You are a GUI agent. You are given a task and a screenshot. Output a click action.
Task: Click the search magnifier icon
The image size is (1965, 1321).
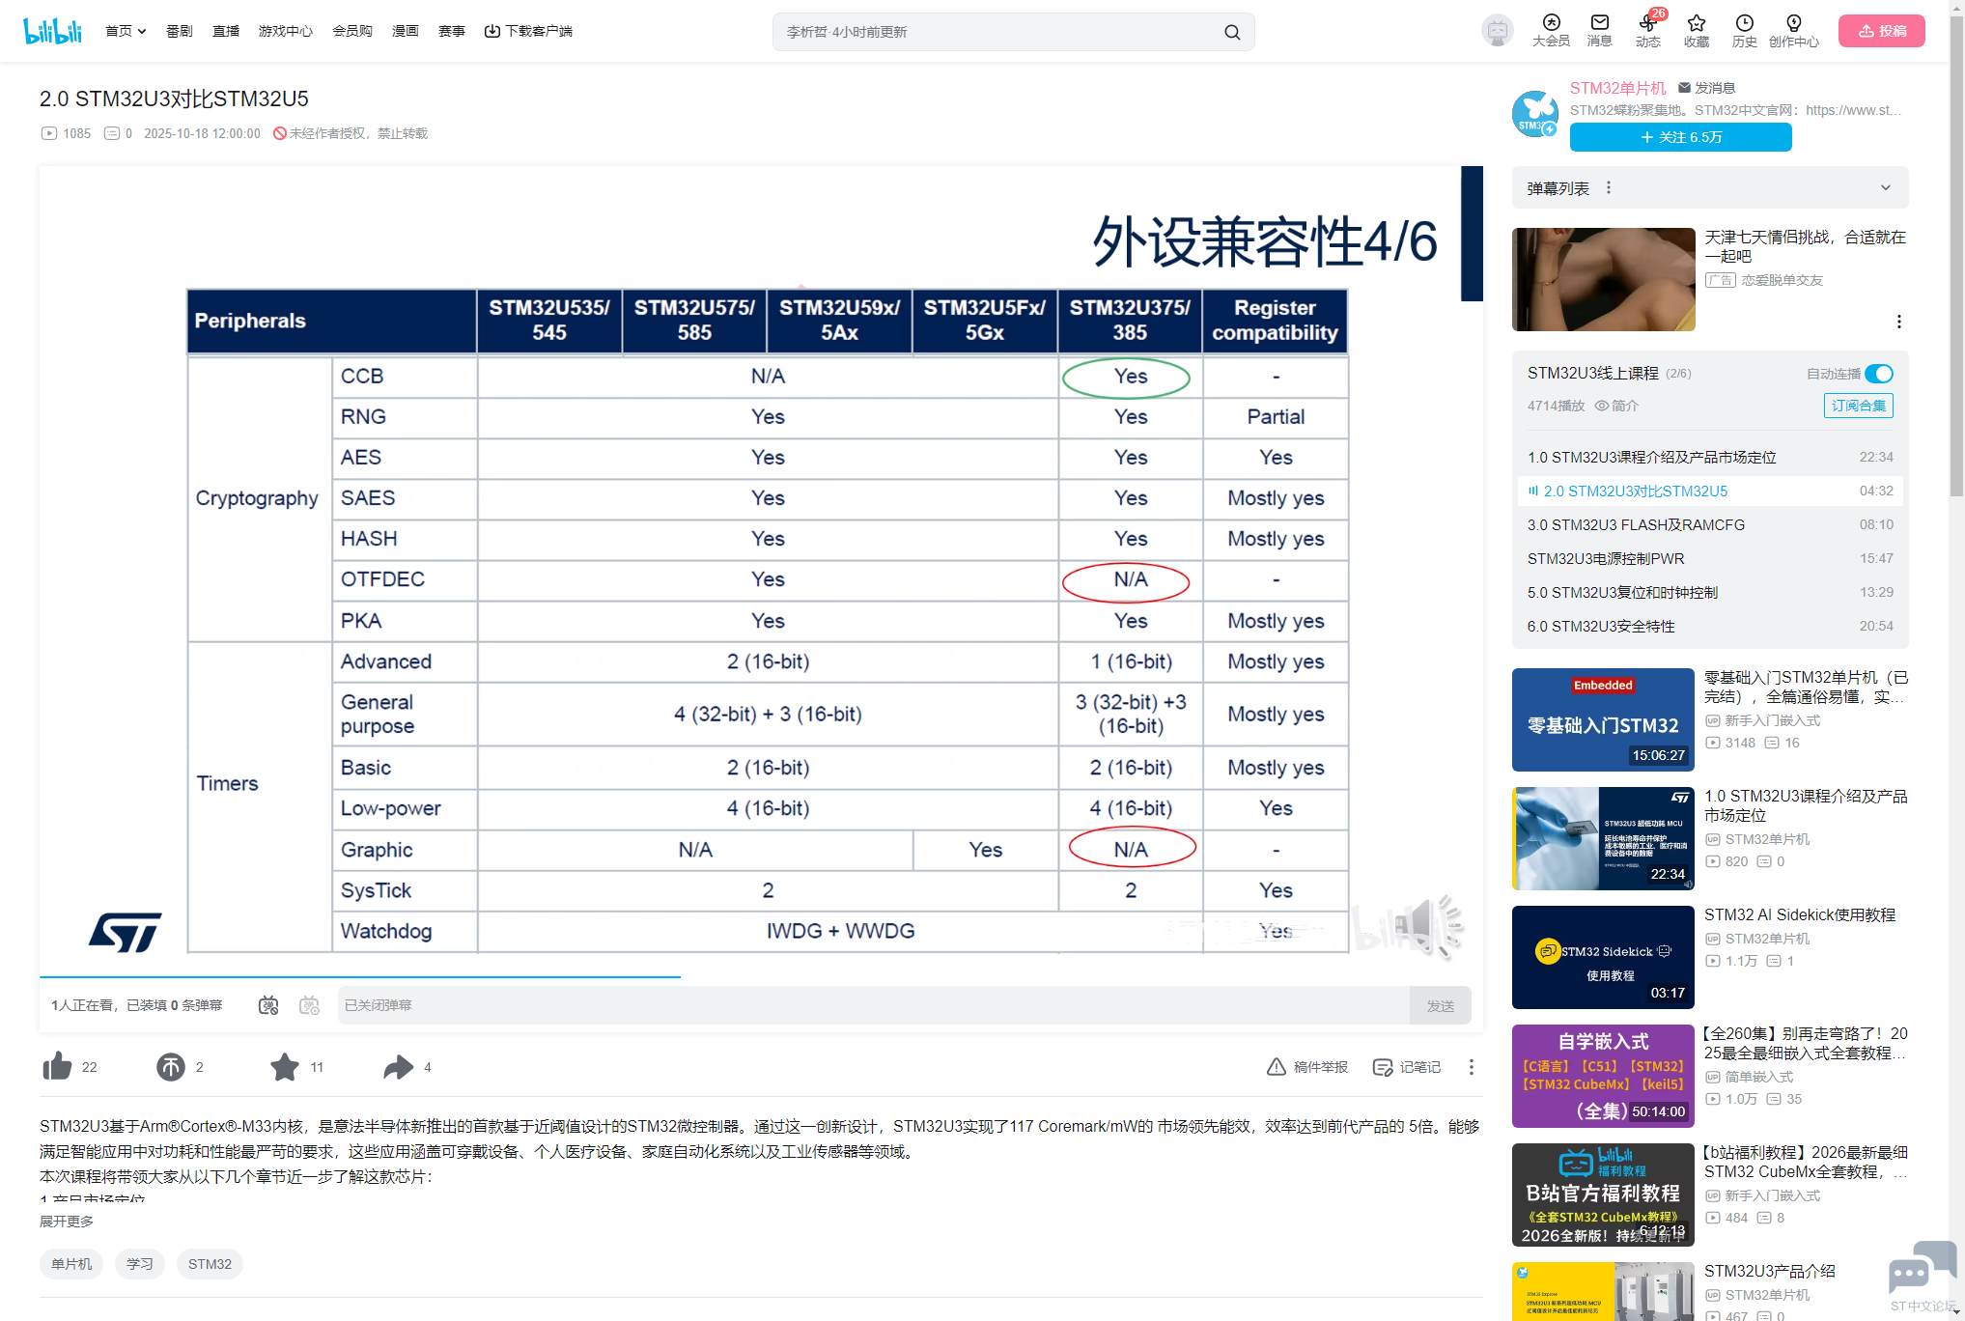1232,32
